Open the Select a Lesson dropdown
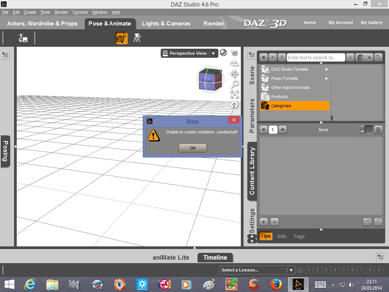Viewport: 389px width, 292px height. 257,270
